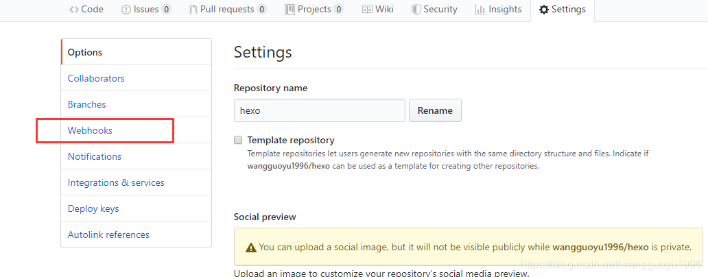
Task: Click the Projects count badge
Action: [x=338, y=9]
